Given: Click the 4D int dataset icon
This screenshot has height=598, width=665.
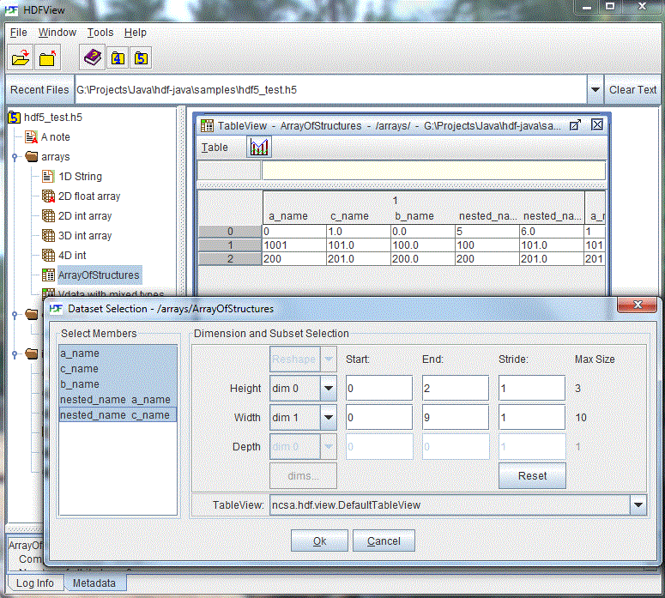Looking at the screenshot, I should coord(48,256).
